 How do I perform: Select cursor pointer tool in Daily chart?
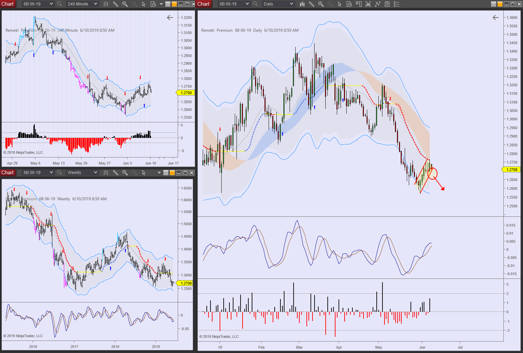340,4
